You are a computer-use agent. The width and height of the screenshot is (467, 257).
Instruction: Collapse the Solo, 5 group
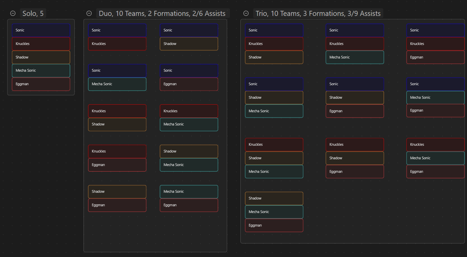(x=13, y=14)
